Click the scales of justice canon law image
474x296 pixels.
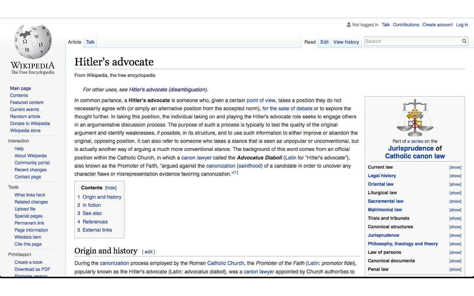pos(415,118)
